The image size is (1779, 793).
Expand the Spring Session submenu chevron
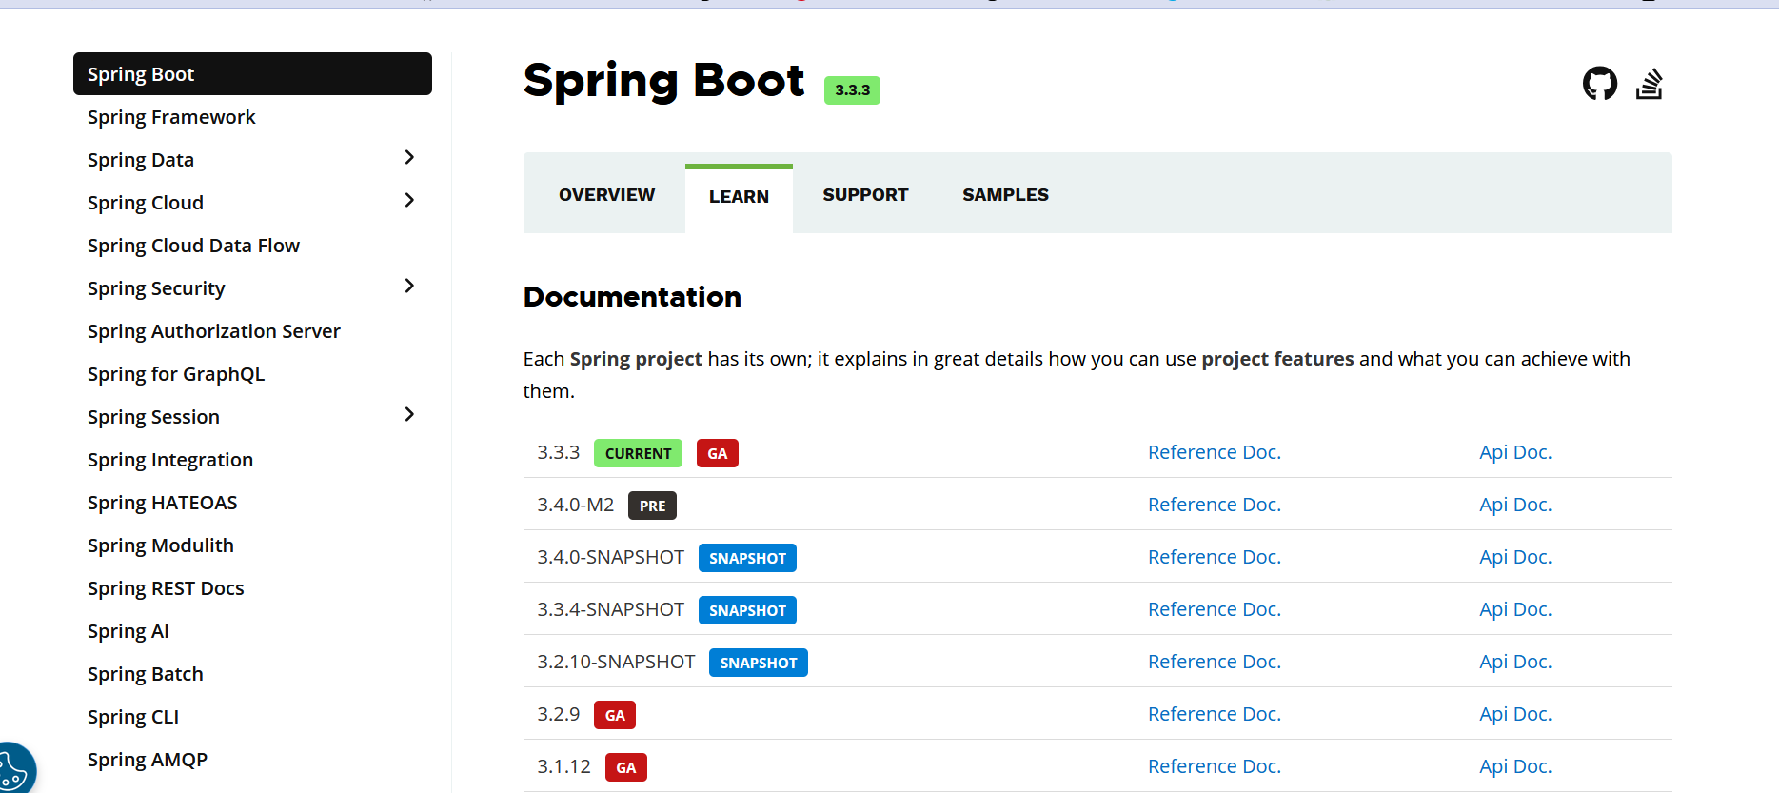[x=409, y=415]
